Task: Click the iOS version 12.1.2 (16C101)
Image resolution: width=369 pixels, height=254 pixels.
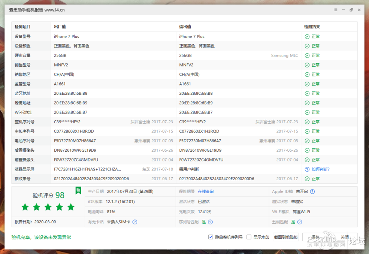Action: (120, 202)
